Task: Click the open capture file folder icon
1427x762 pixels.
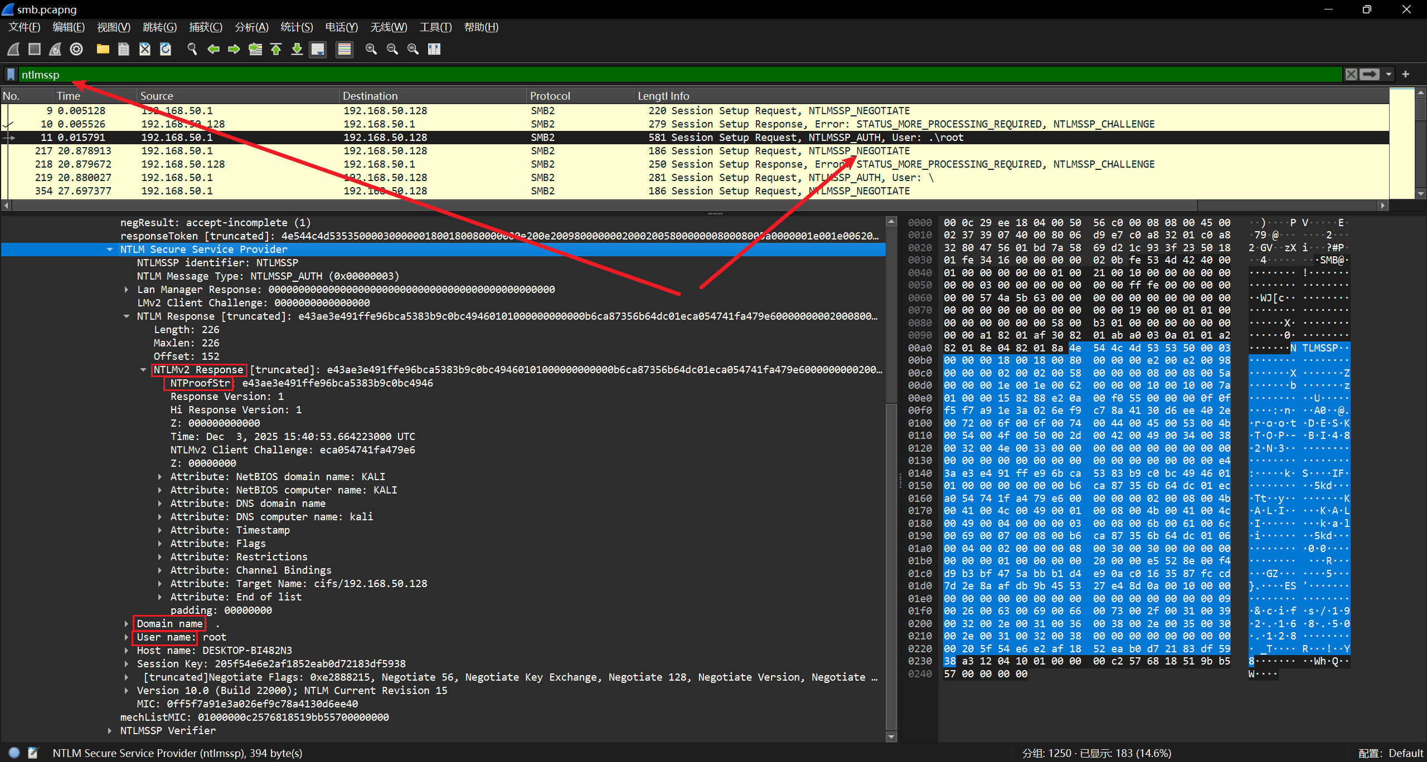Action: click(103, 49)
